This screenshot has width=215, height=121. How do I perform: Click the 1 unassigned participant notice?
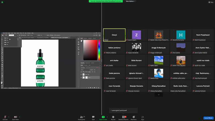tap(123, 111)
